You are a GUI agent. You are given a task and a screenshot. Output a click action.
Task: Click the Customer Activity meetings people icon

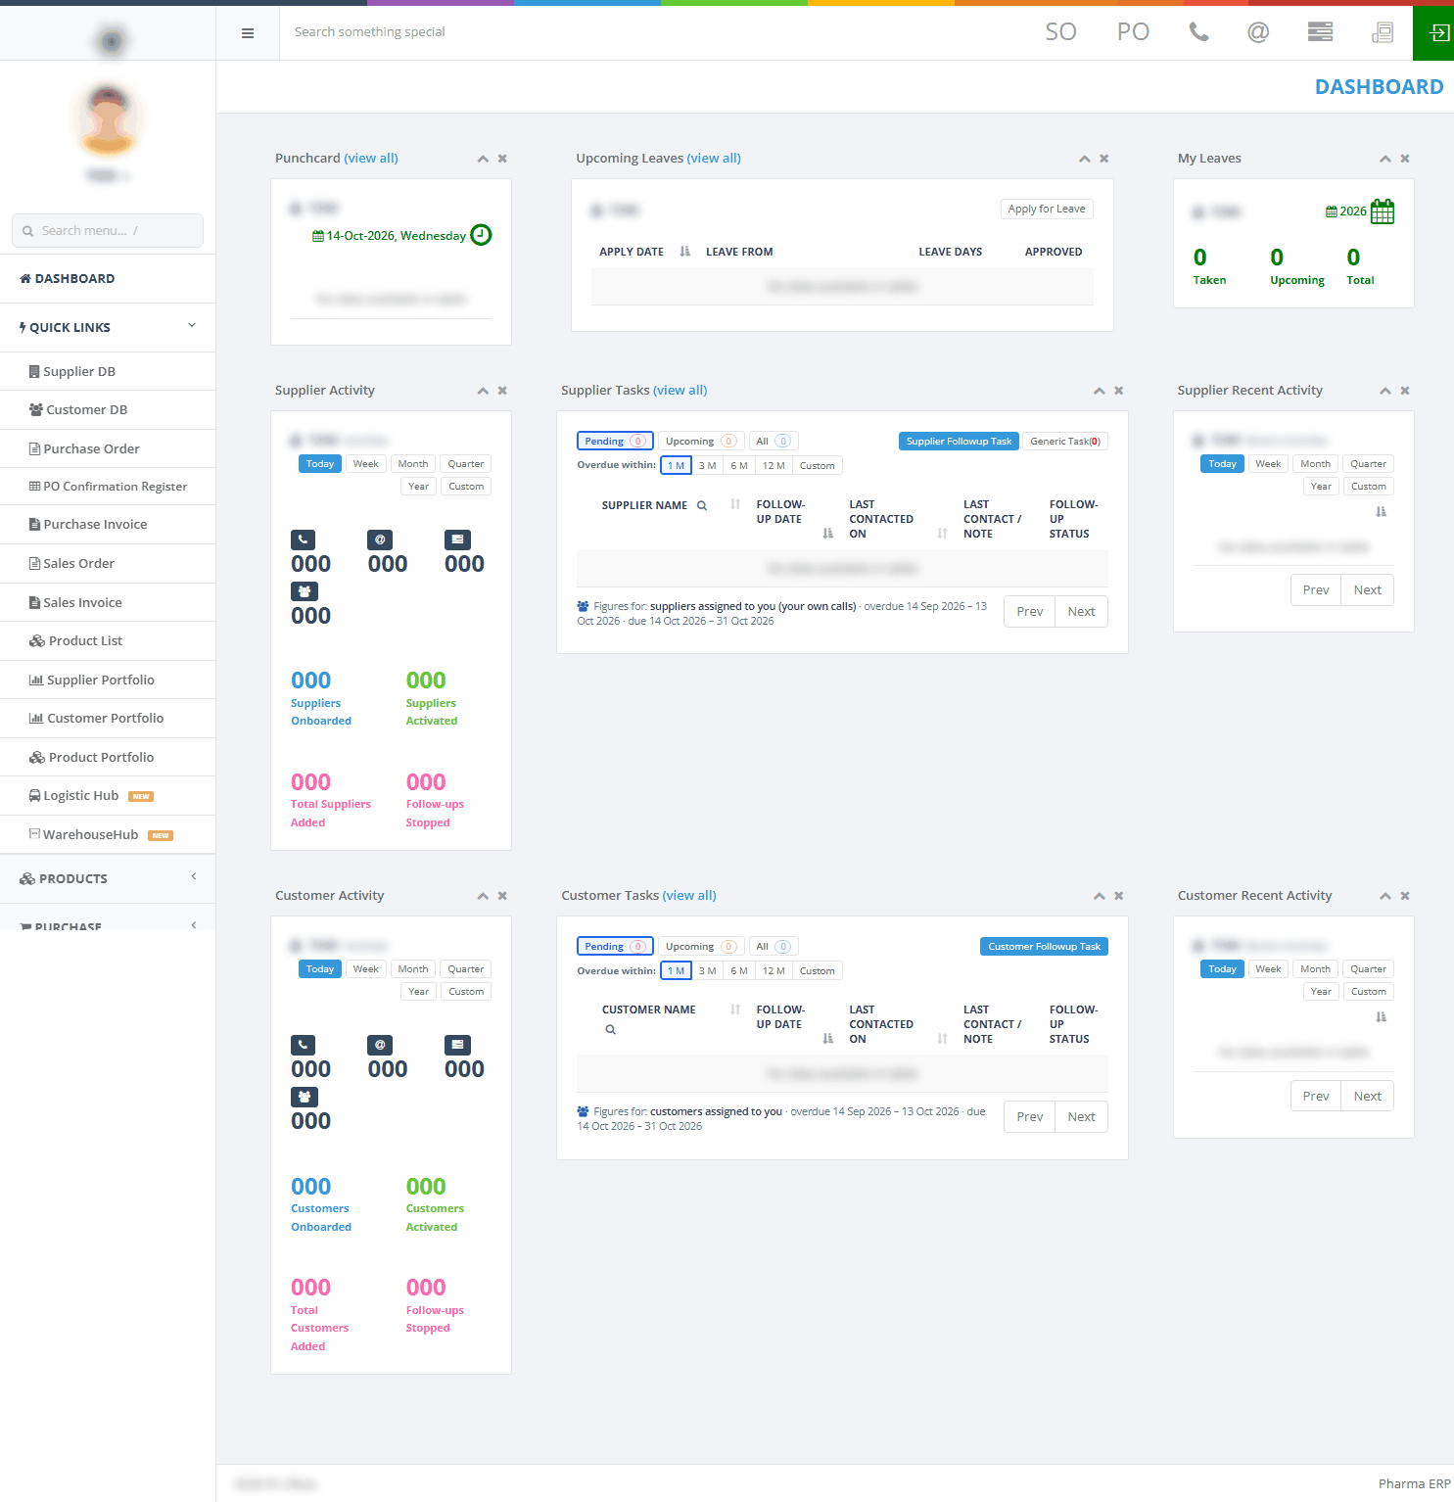point(304,1097)
